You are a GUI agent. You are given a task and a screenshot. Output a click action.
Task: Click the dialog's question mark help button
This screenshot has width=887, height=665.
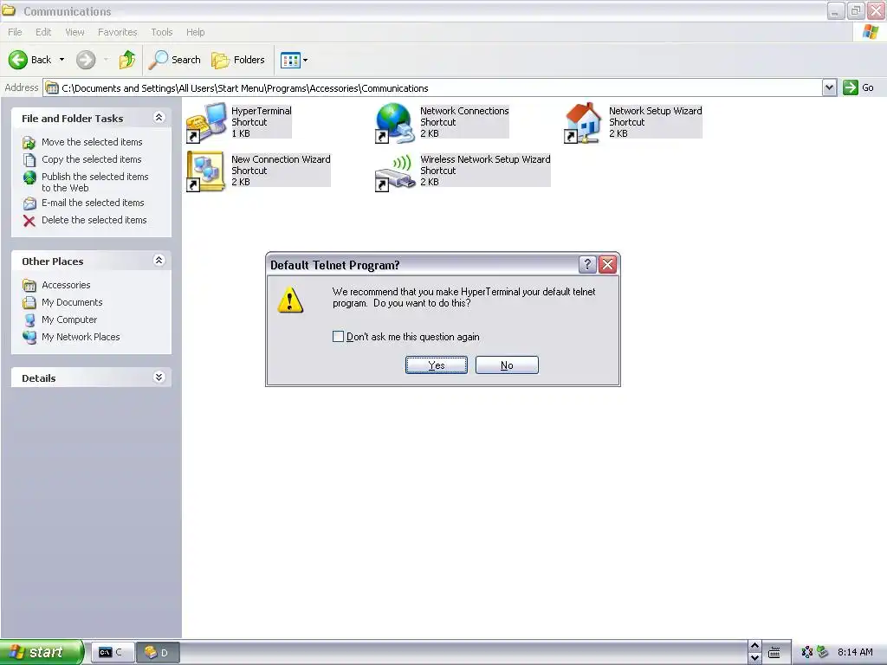588,264
